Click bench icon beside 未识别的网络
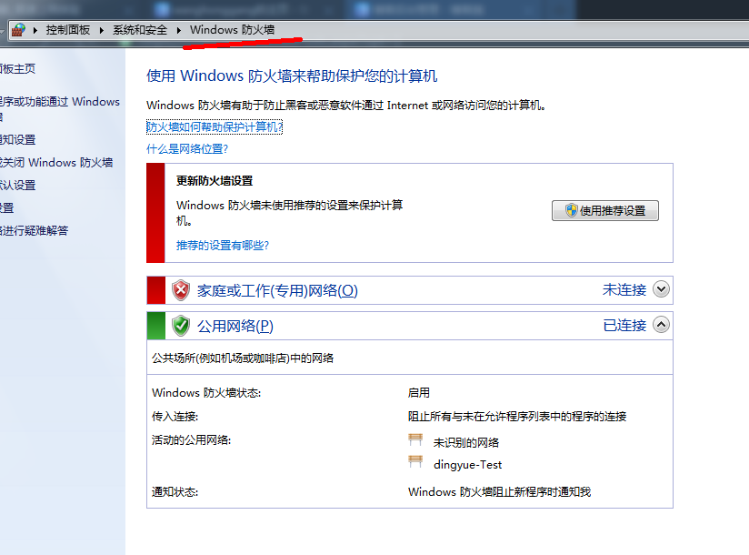 [x=415, y=439]
